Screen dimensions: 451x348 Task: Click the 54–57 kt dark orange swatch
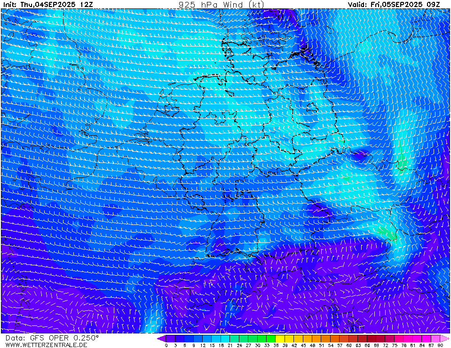coord(335,339)
